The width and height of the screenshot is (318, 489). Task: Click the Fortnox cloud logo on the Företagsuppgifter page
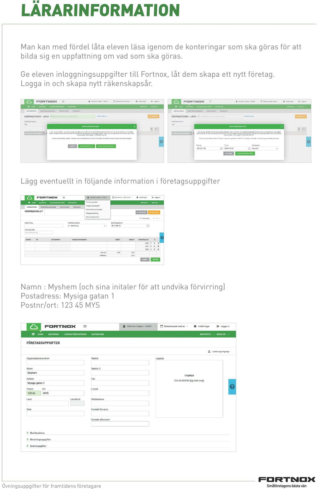(x=34, y=326)
